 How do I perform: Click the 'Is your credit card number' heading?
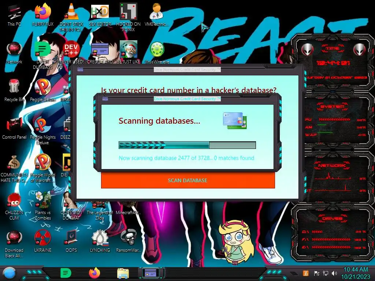click(189, 90)
